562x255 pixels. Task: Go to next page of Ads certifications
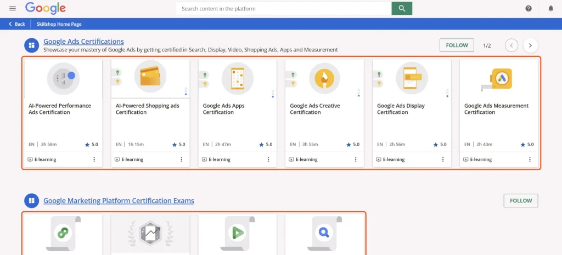(531, 45)
